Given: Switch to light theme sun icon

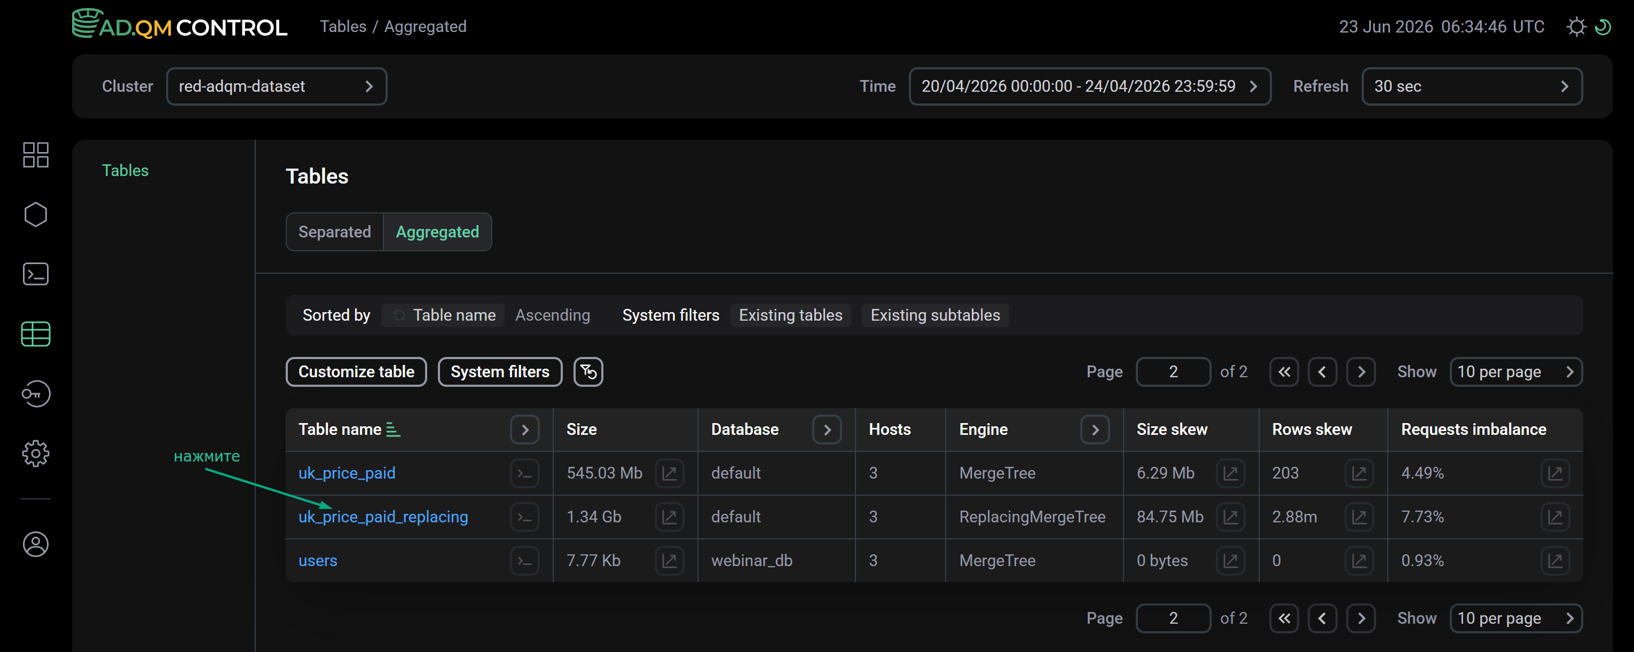Looking at the screenshot, I should coord(1576,27).
